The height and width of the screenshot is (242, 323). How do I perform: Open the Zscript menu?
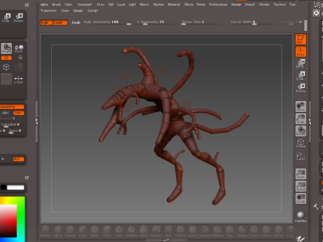pyautogui.click(x=93, y=11)
